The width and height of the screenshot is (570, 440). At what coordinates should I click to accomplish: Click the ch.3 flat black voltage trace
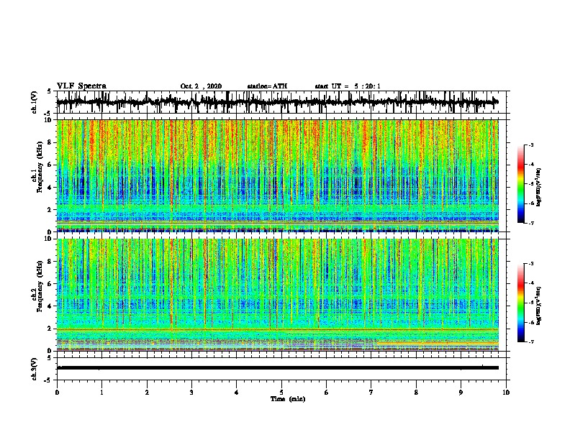(x=278, y=368)
